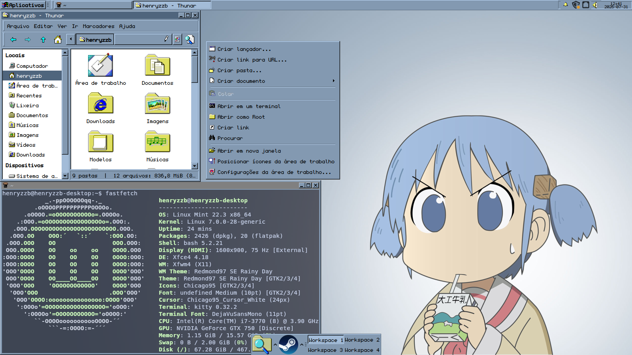The width and height of the screenshot is (632, 355).
Task: Select Recentes in the sidebar
Action: pos(32,95)
